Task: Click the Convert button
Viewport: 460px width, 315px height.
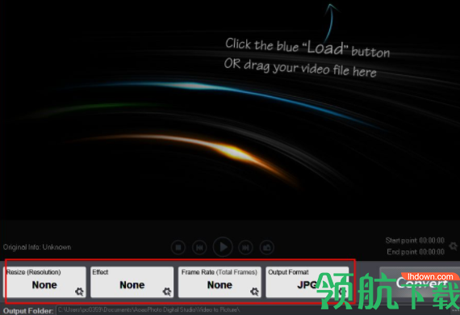Action: tap(420, 283)
